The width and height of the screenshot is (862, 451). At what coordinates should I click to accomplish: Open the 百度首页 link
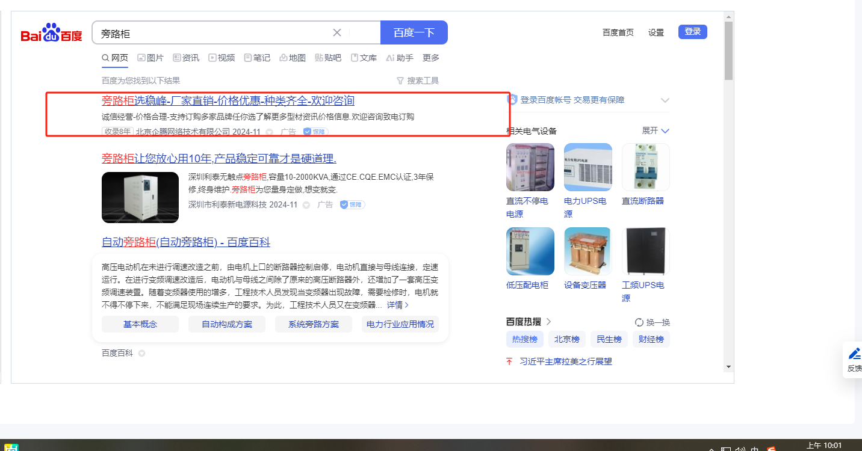[618, 32]
